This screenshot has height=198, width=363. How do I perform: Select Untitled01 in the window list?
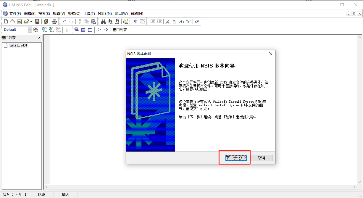coord(18,45)
